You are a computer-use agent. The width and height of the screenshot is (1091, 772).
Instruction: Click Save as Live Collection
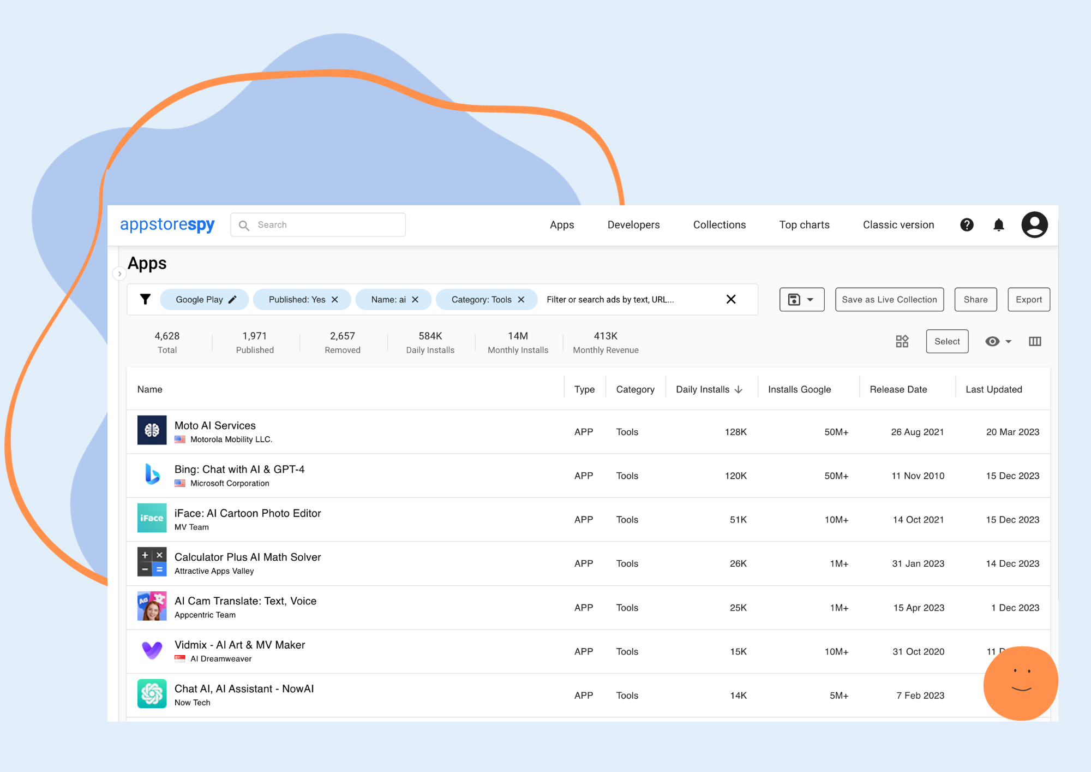[889, 299]
